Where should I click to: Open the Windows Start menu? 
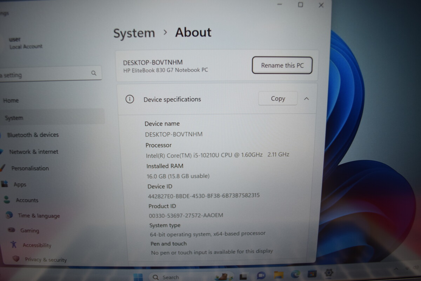(x=138, y=277)
